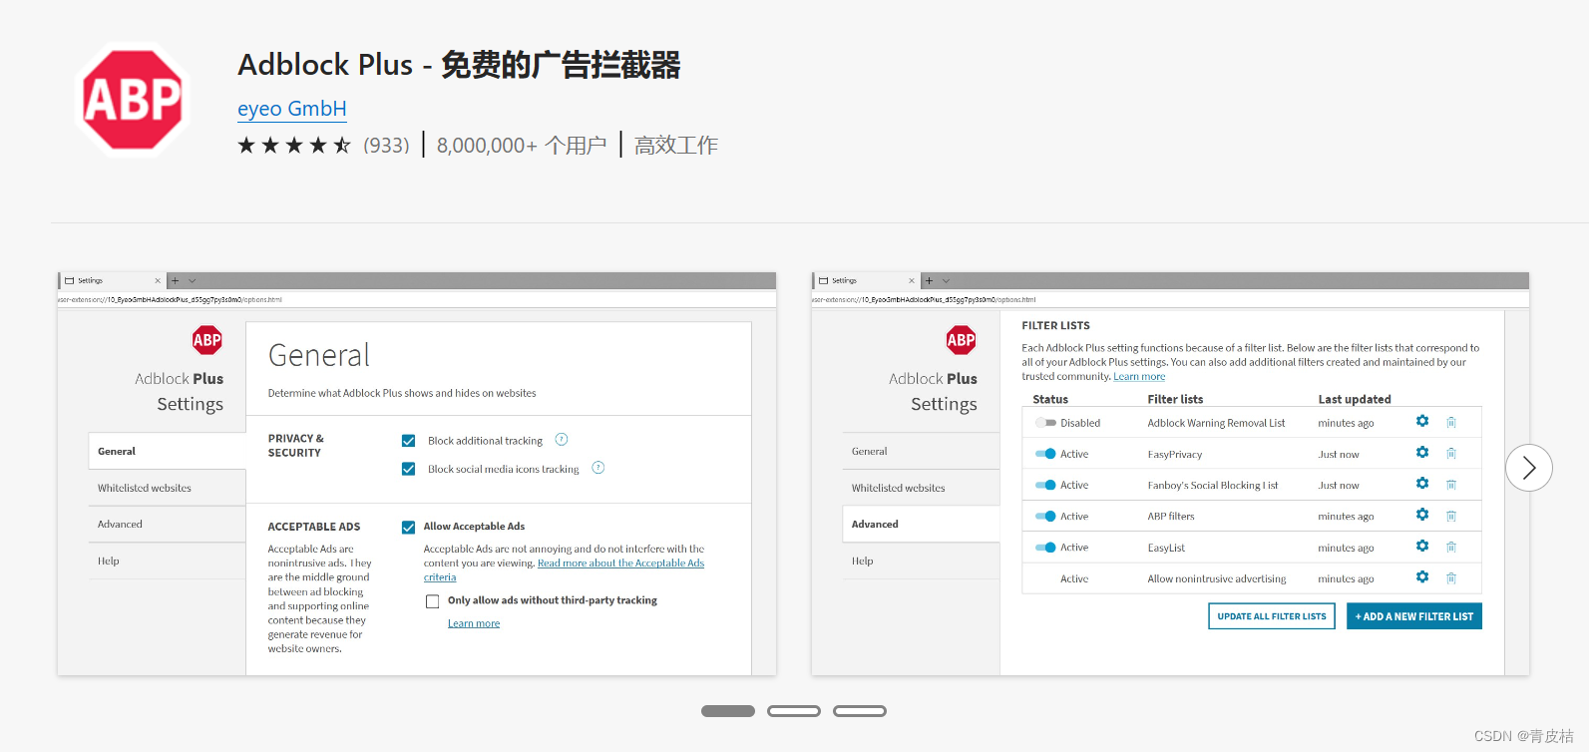Select Whitelisted websites in left screenshot sidebar
The width and height of the screenshot is (1589, 752).
coord(167,488)
